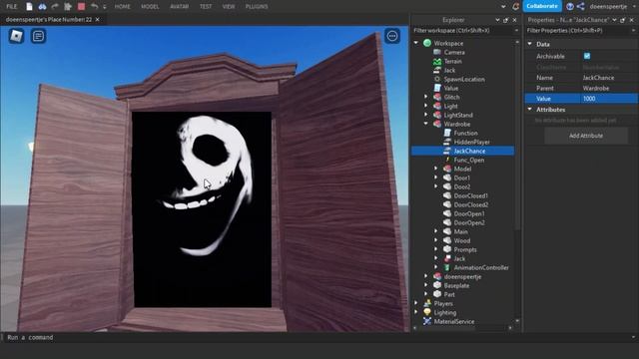The image size is (639, 359).
Task: Select the doeenspeertje's Place Number 22 tab
Action: [49, 20]
